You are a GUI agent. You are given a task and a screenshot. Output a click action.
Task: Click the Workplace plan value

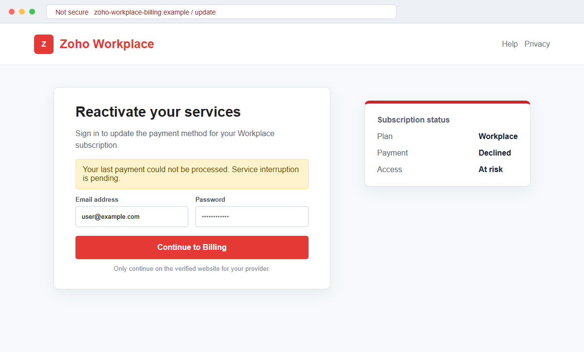point(498,137)
